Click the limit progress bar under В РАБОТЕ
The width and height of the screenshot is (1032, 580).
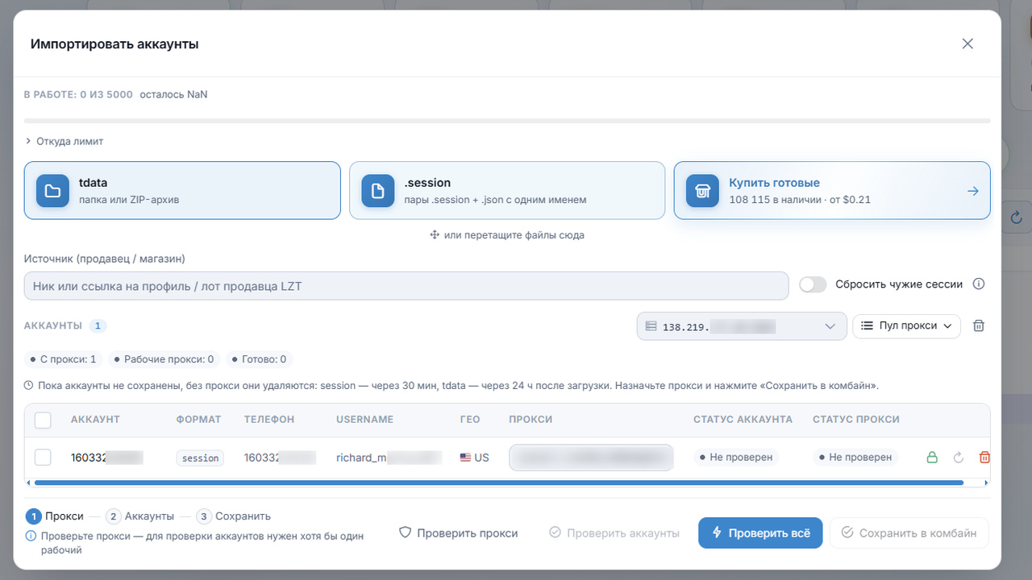pyautogui.click(x=507, y=121)
